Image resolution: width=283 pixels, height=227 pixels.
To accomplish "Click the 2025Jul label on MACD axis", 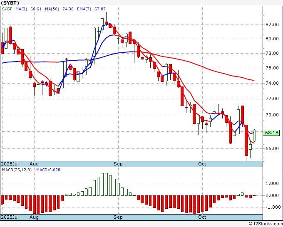I will (10, 217).
